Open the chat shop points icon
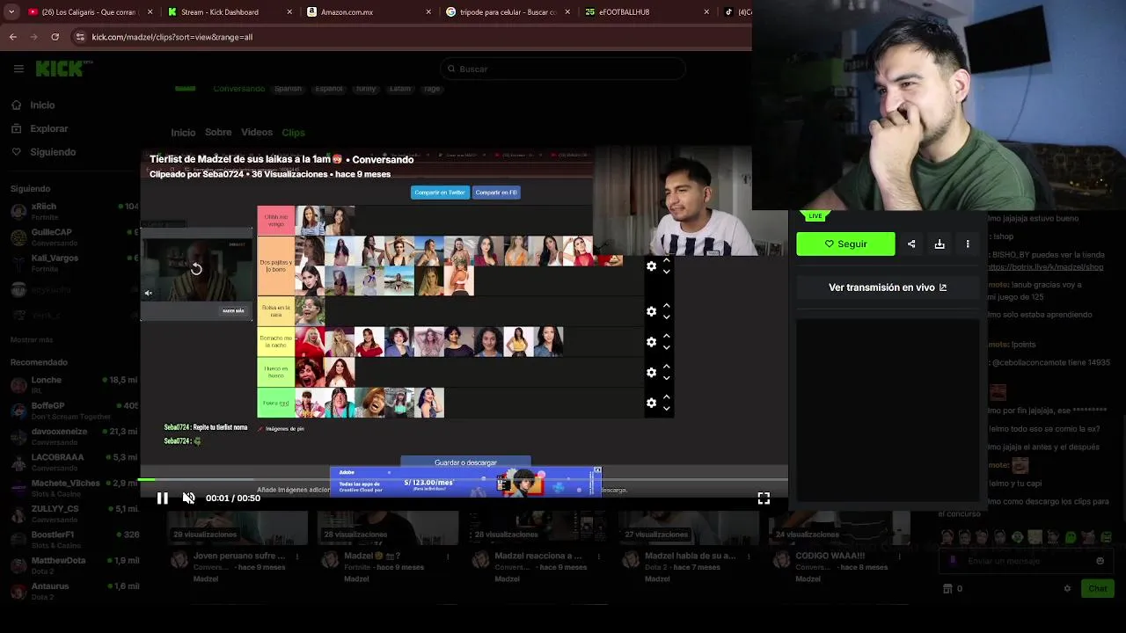Viewport: 1126px width, 633px height. pos(947,589)
